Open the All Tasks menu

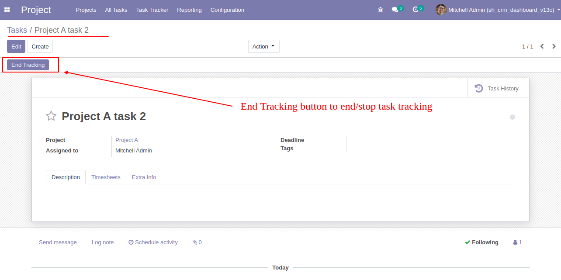pyautogui.click(x=116, y=10)
